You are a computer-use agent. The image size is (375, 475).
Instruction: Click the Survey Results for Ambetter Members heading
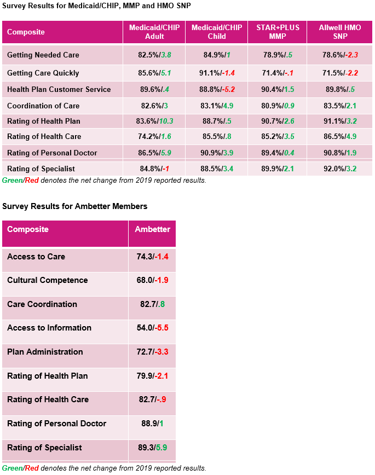tap(74, 206)
